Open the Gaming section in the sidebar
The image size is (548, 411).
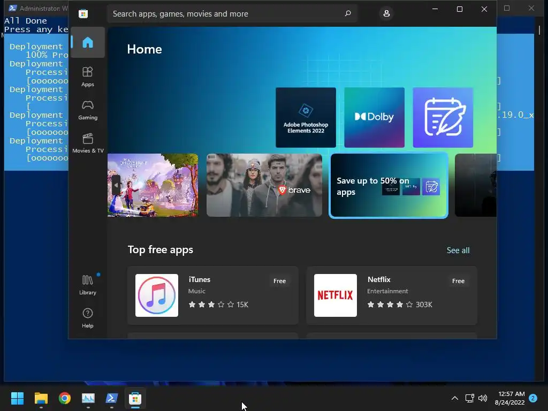(88, 110)
